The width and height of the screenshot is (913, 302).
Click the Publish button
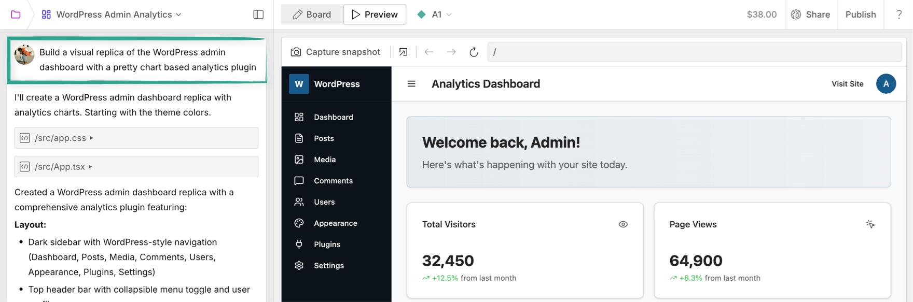[x=861, y=15]
